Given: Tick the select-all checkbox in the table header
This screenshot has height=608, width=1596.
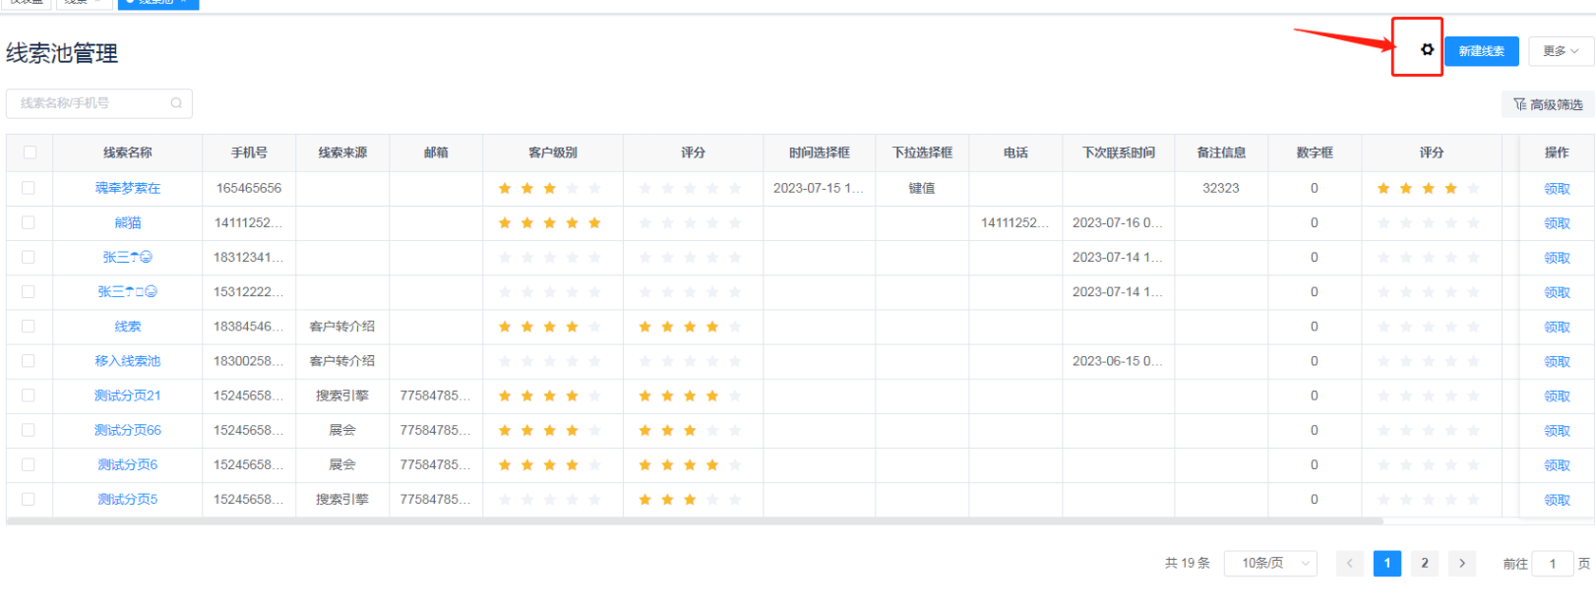Looking at the screenshot, I should [30, 152].
